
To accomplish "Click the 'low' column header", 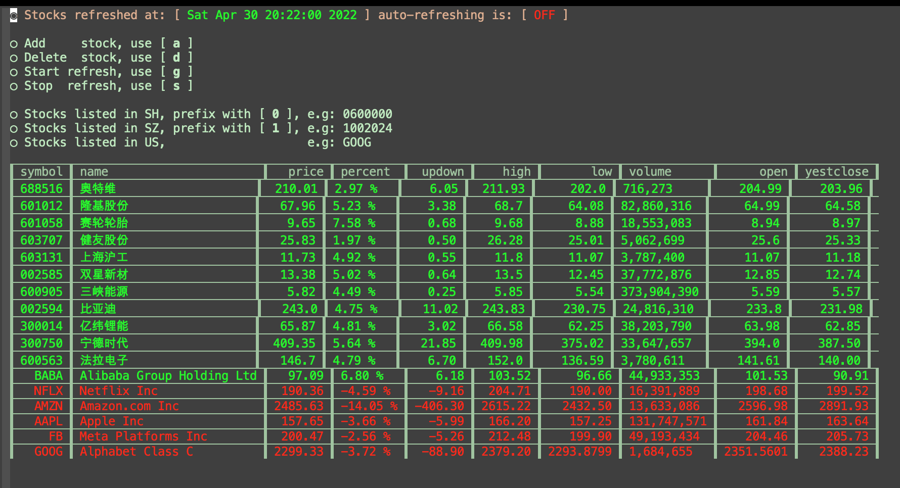I will [x=602, y=172].
